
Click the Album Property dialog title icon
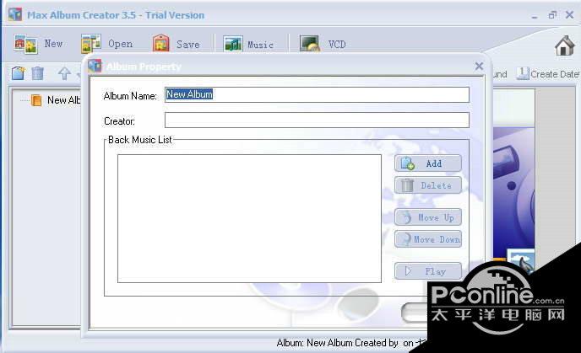coord(95,67)
